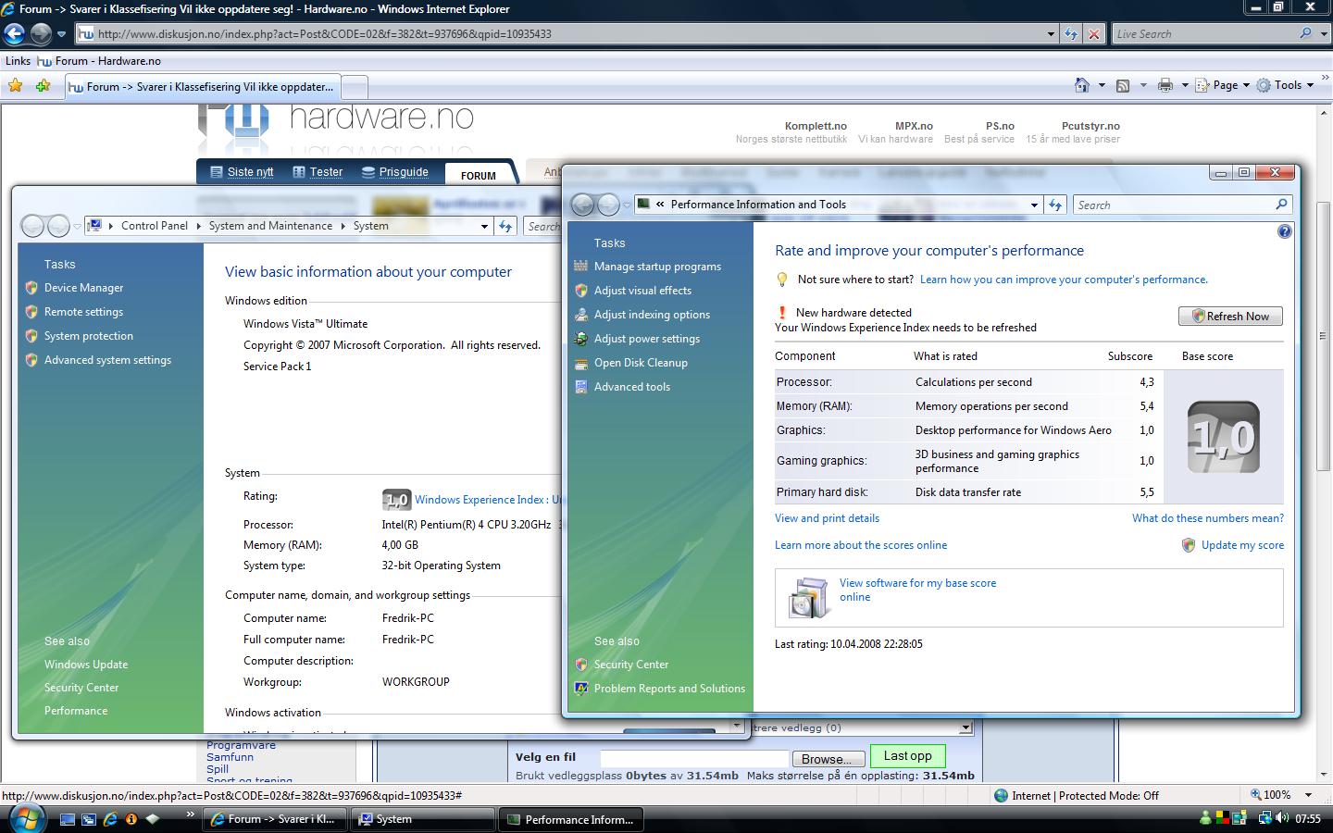
Task: Expand recent pages dropdown next to Forward
Action: 61,34
